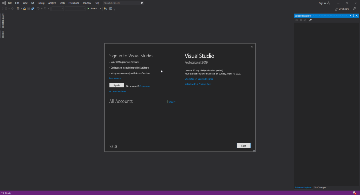Viewport: 360px width, 195px height.
Task: Click the toolbar icon right of Find in Files
Action: (x=111, y=9)
